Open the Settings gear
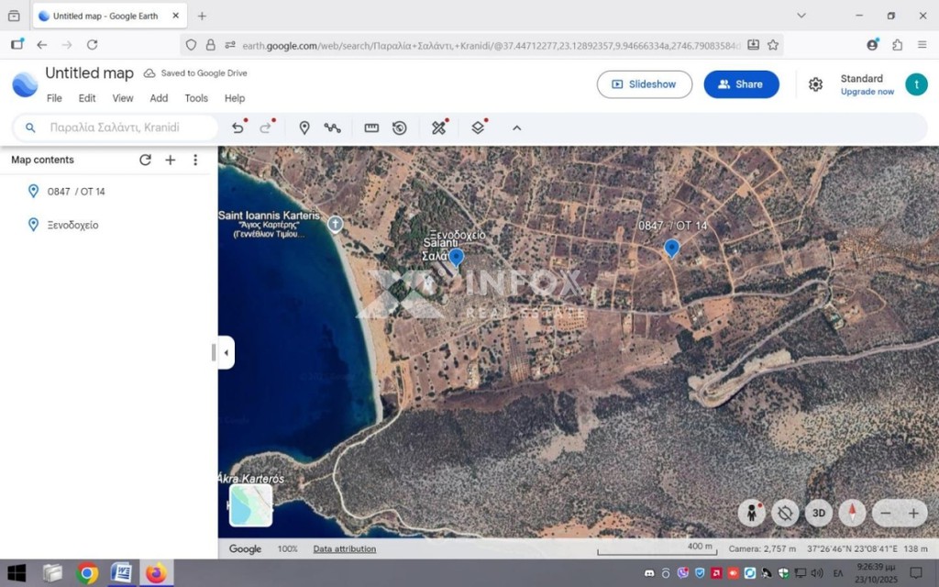This screenshot has width=939, height=587. (x=815, y=84)
